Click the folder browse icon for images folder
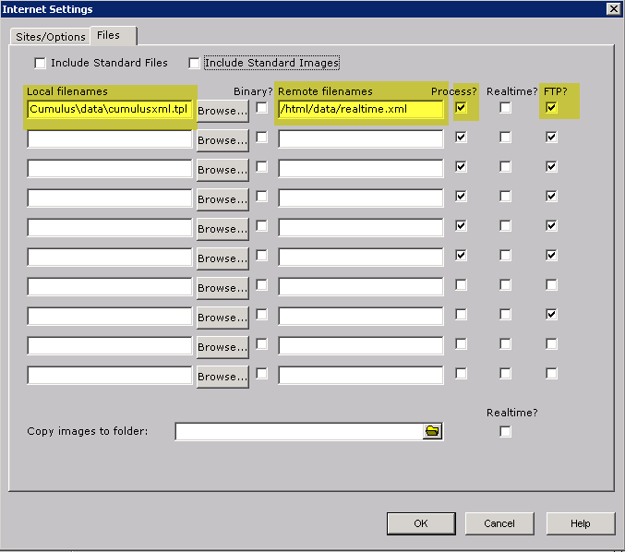The height and width of the screenshot is (552, 625). (x=432, y=431)
